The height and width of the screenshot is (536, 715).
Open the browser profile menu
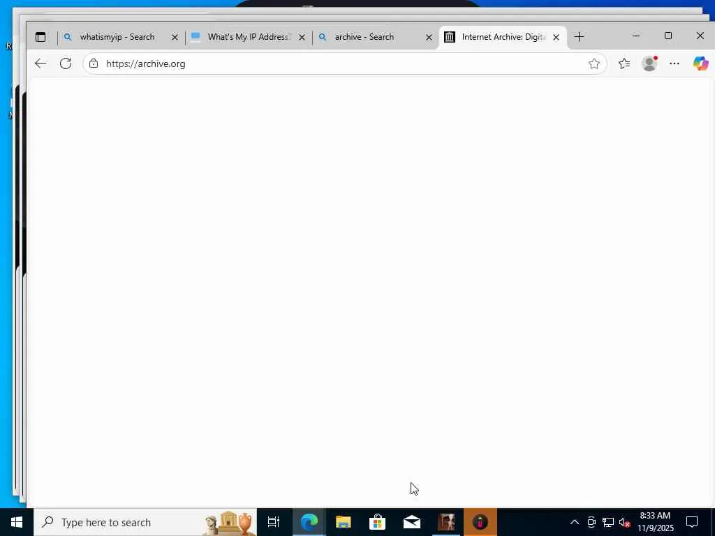point(649,64)
